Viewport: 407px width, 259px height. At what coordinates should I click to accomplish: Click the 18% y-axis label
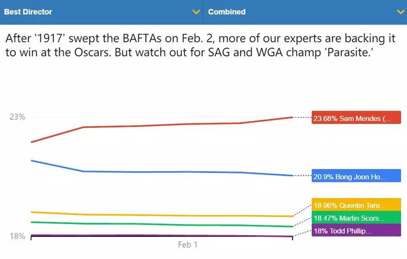click(x=17, y=236)
